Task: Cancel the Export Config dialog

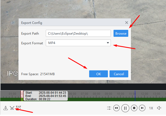Action: click(x=119, y=74)
